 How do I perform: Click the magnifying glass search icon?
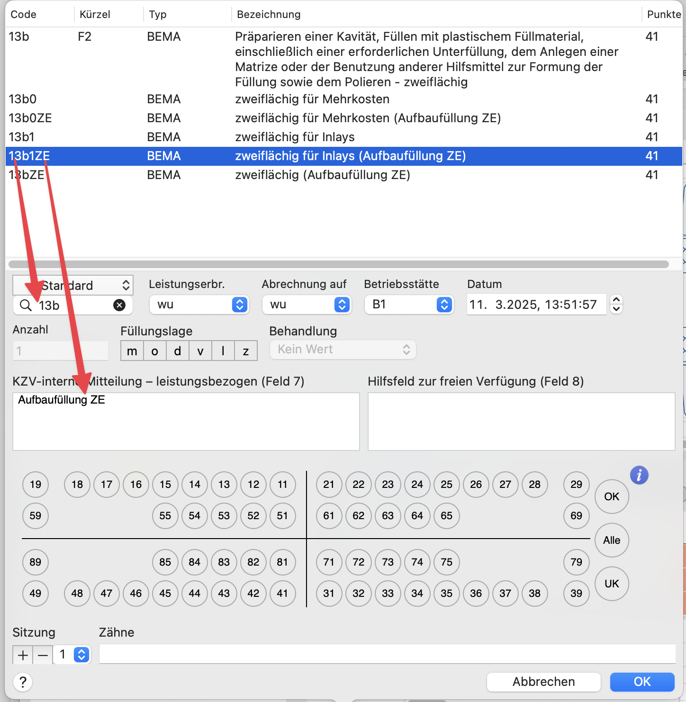tap(26, 305)
